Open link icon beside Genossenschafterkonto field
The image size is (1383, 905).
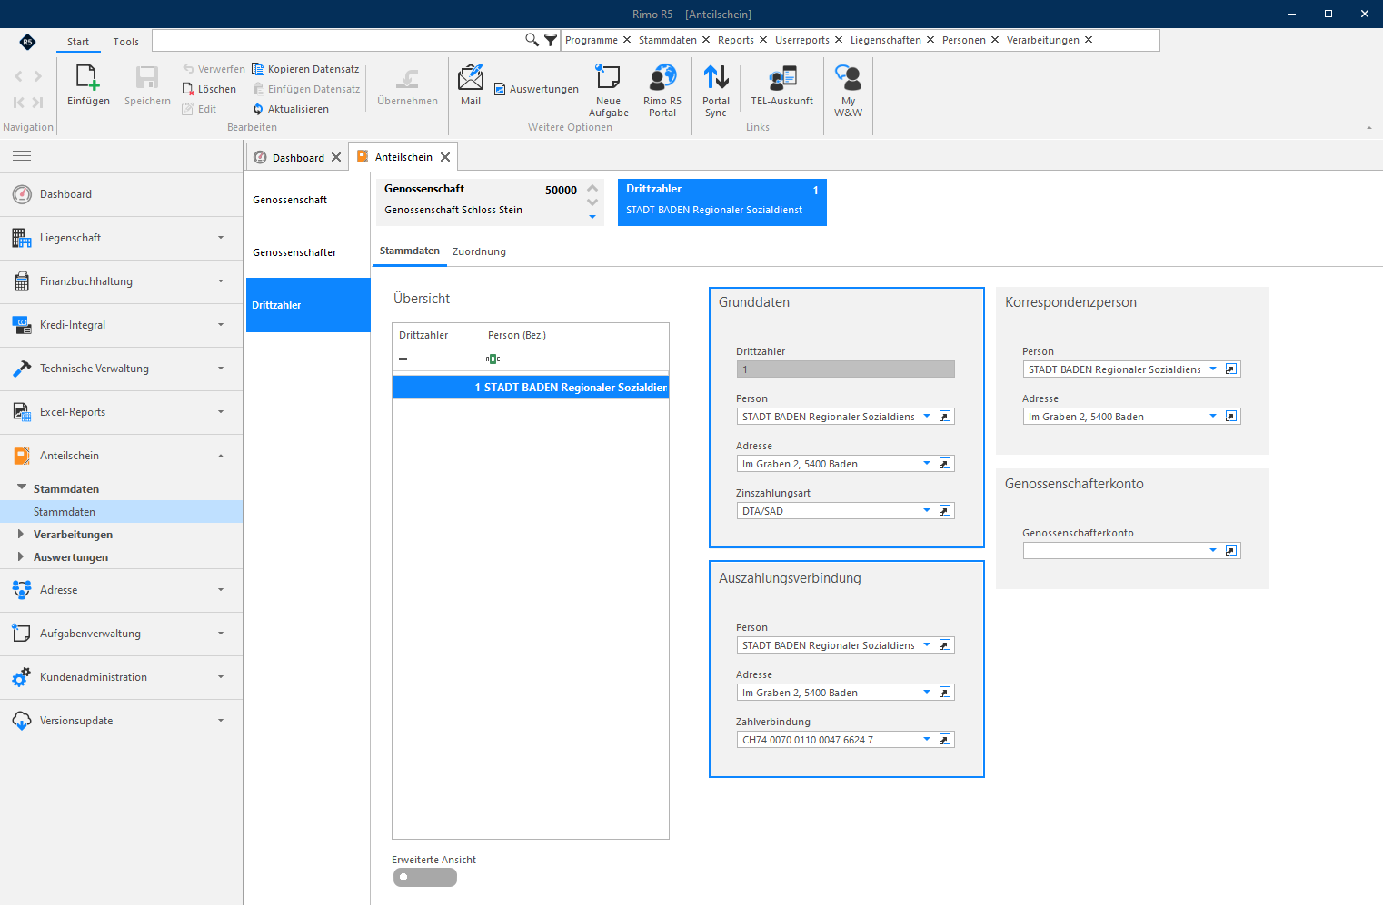pos(1231,551)
